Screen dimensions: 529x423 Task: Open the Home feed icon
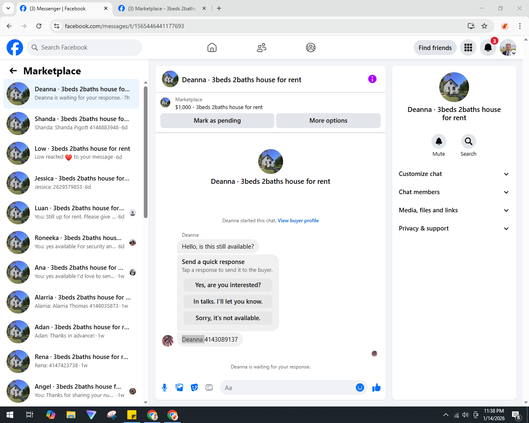point(212,48)
